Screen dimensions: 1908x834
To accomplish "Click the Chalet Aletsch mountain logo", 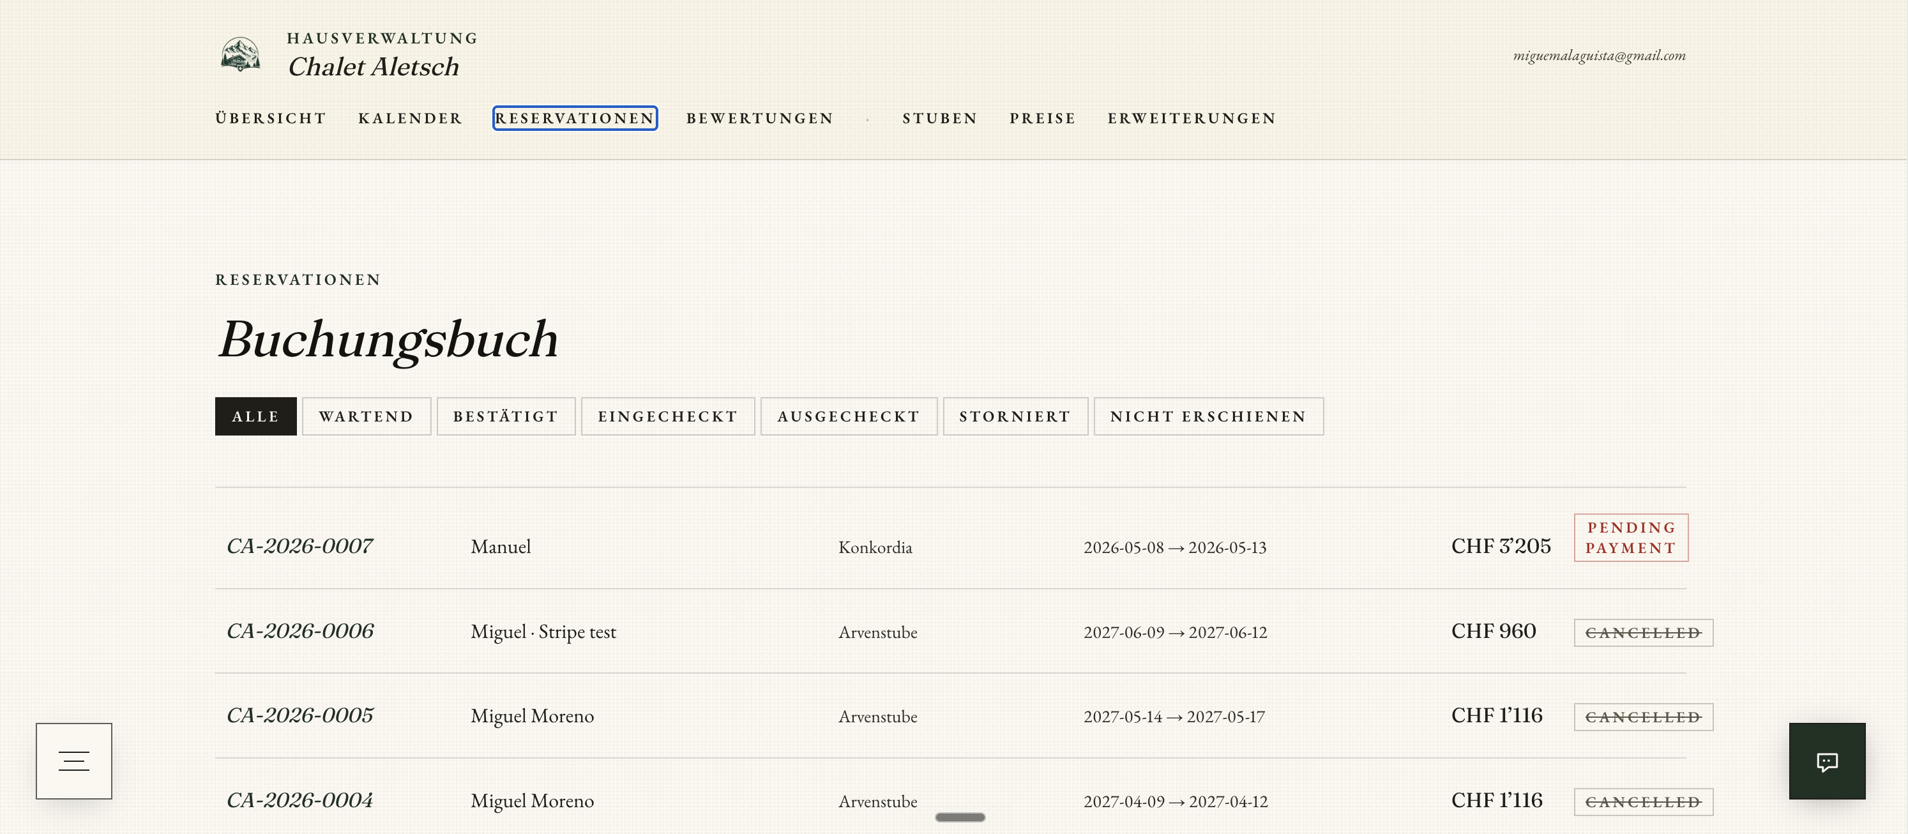I will 241,54.
